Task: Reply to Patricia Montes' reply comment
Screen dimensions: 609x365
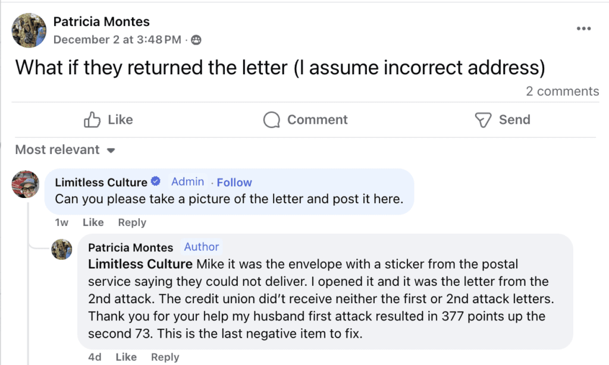Action: pos(165,357)
